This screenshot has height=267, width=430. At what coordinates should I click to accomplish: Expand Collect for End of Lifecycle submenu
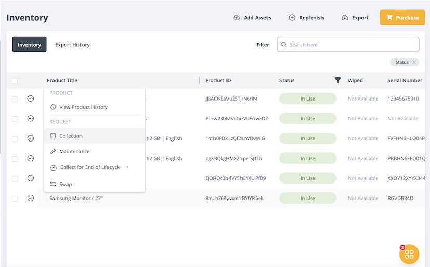(127, 167)
